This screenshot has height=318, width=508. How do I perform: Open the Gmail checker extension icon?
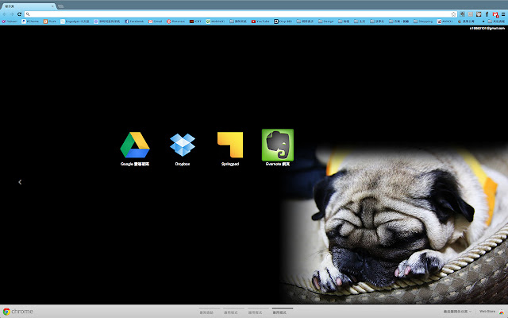pos(495,14)
